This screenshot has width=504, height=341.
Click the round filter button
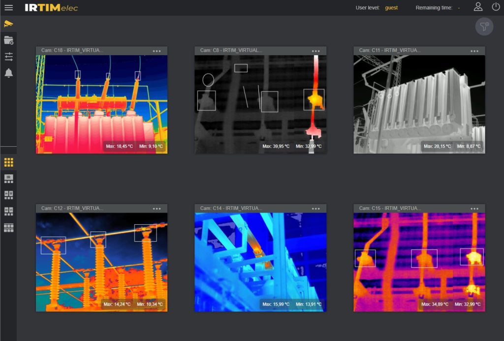point(484,26)
